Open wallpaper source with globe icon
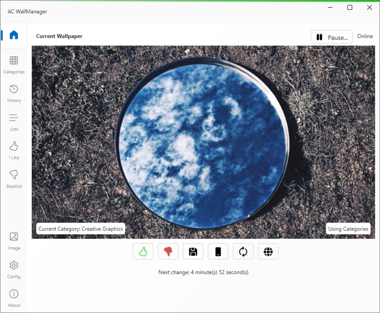The image size is (380, 313). 268,252
